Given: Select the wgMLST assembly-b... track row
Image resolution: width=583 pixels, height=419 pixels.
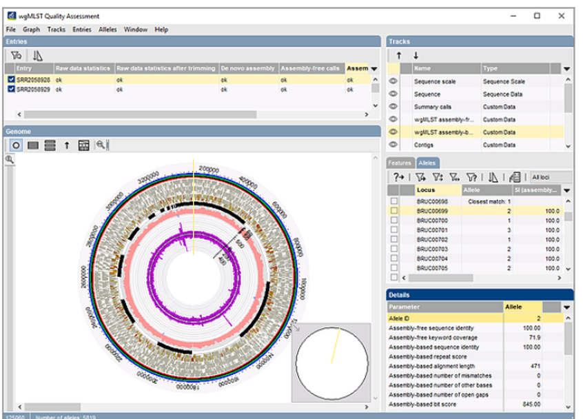Looking at the screenshot, I should [x=476, y=132].
